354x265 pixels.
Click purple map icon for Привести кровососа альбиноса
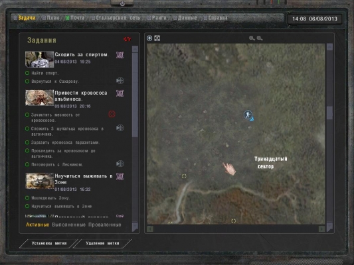(x=120, y=93)
